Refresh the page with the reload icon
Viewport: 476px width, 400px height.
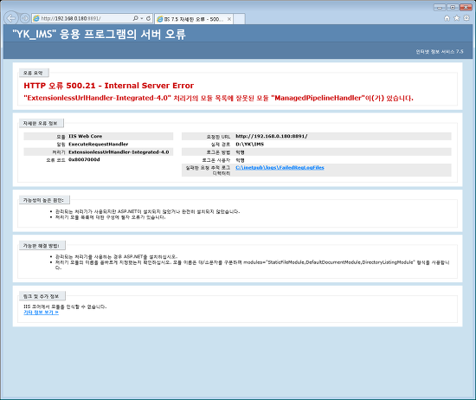(x=148, y=18)
